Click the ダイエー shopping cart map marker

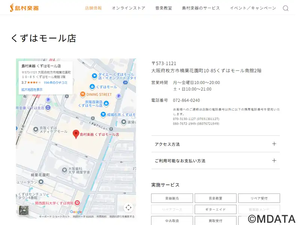[94, 75]
